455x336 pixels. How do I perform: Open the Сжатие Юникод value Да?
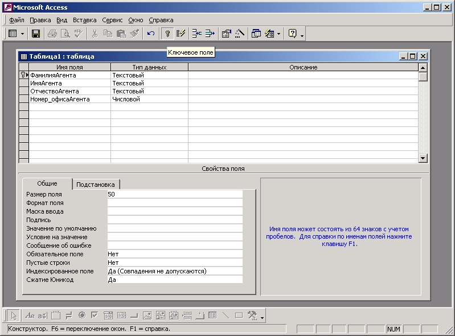point(175,280)
